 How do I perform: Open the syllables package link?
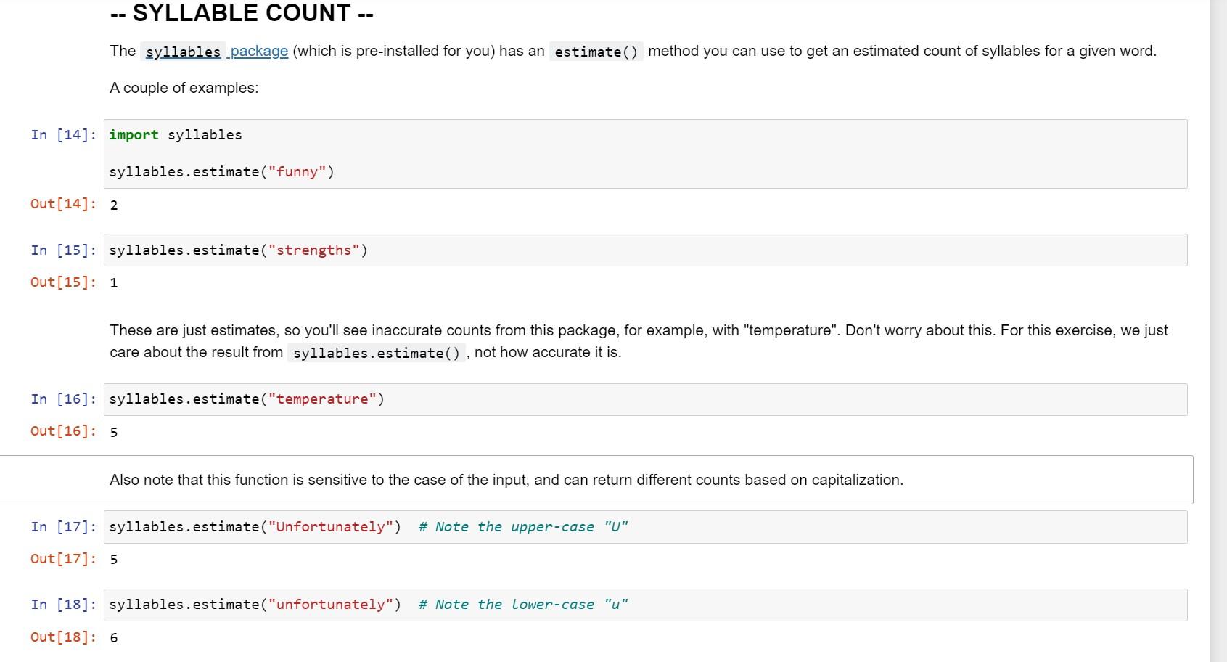click(x=217, y=52)
